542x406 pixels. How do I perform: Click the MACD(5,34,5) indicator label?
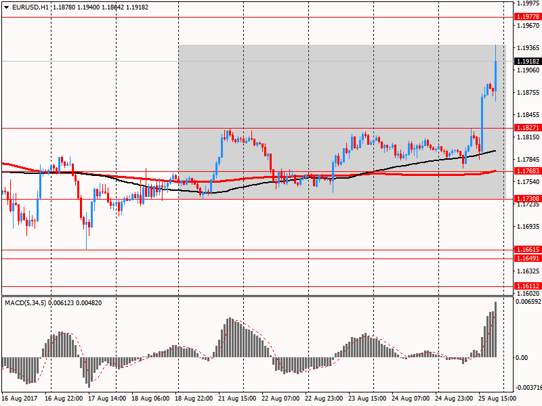coord(25,303)
